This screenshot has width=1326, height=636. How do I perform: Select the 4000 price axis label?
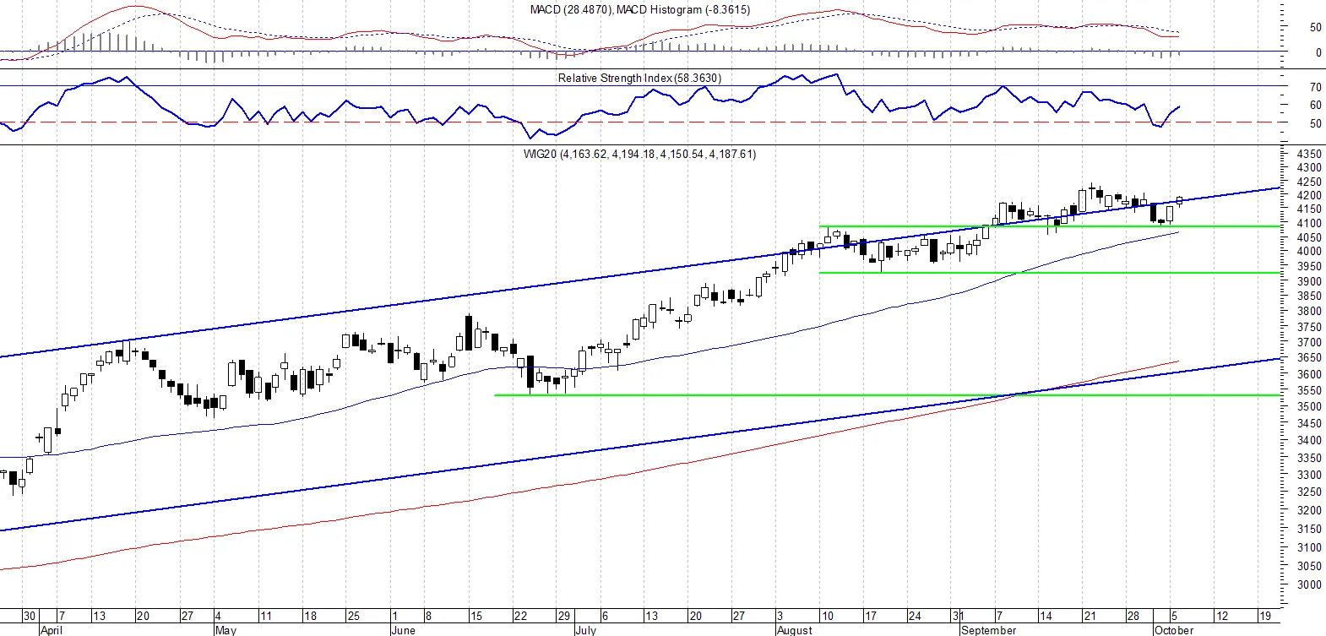(1309, 252)
